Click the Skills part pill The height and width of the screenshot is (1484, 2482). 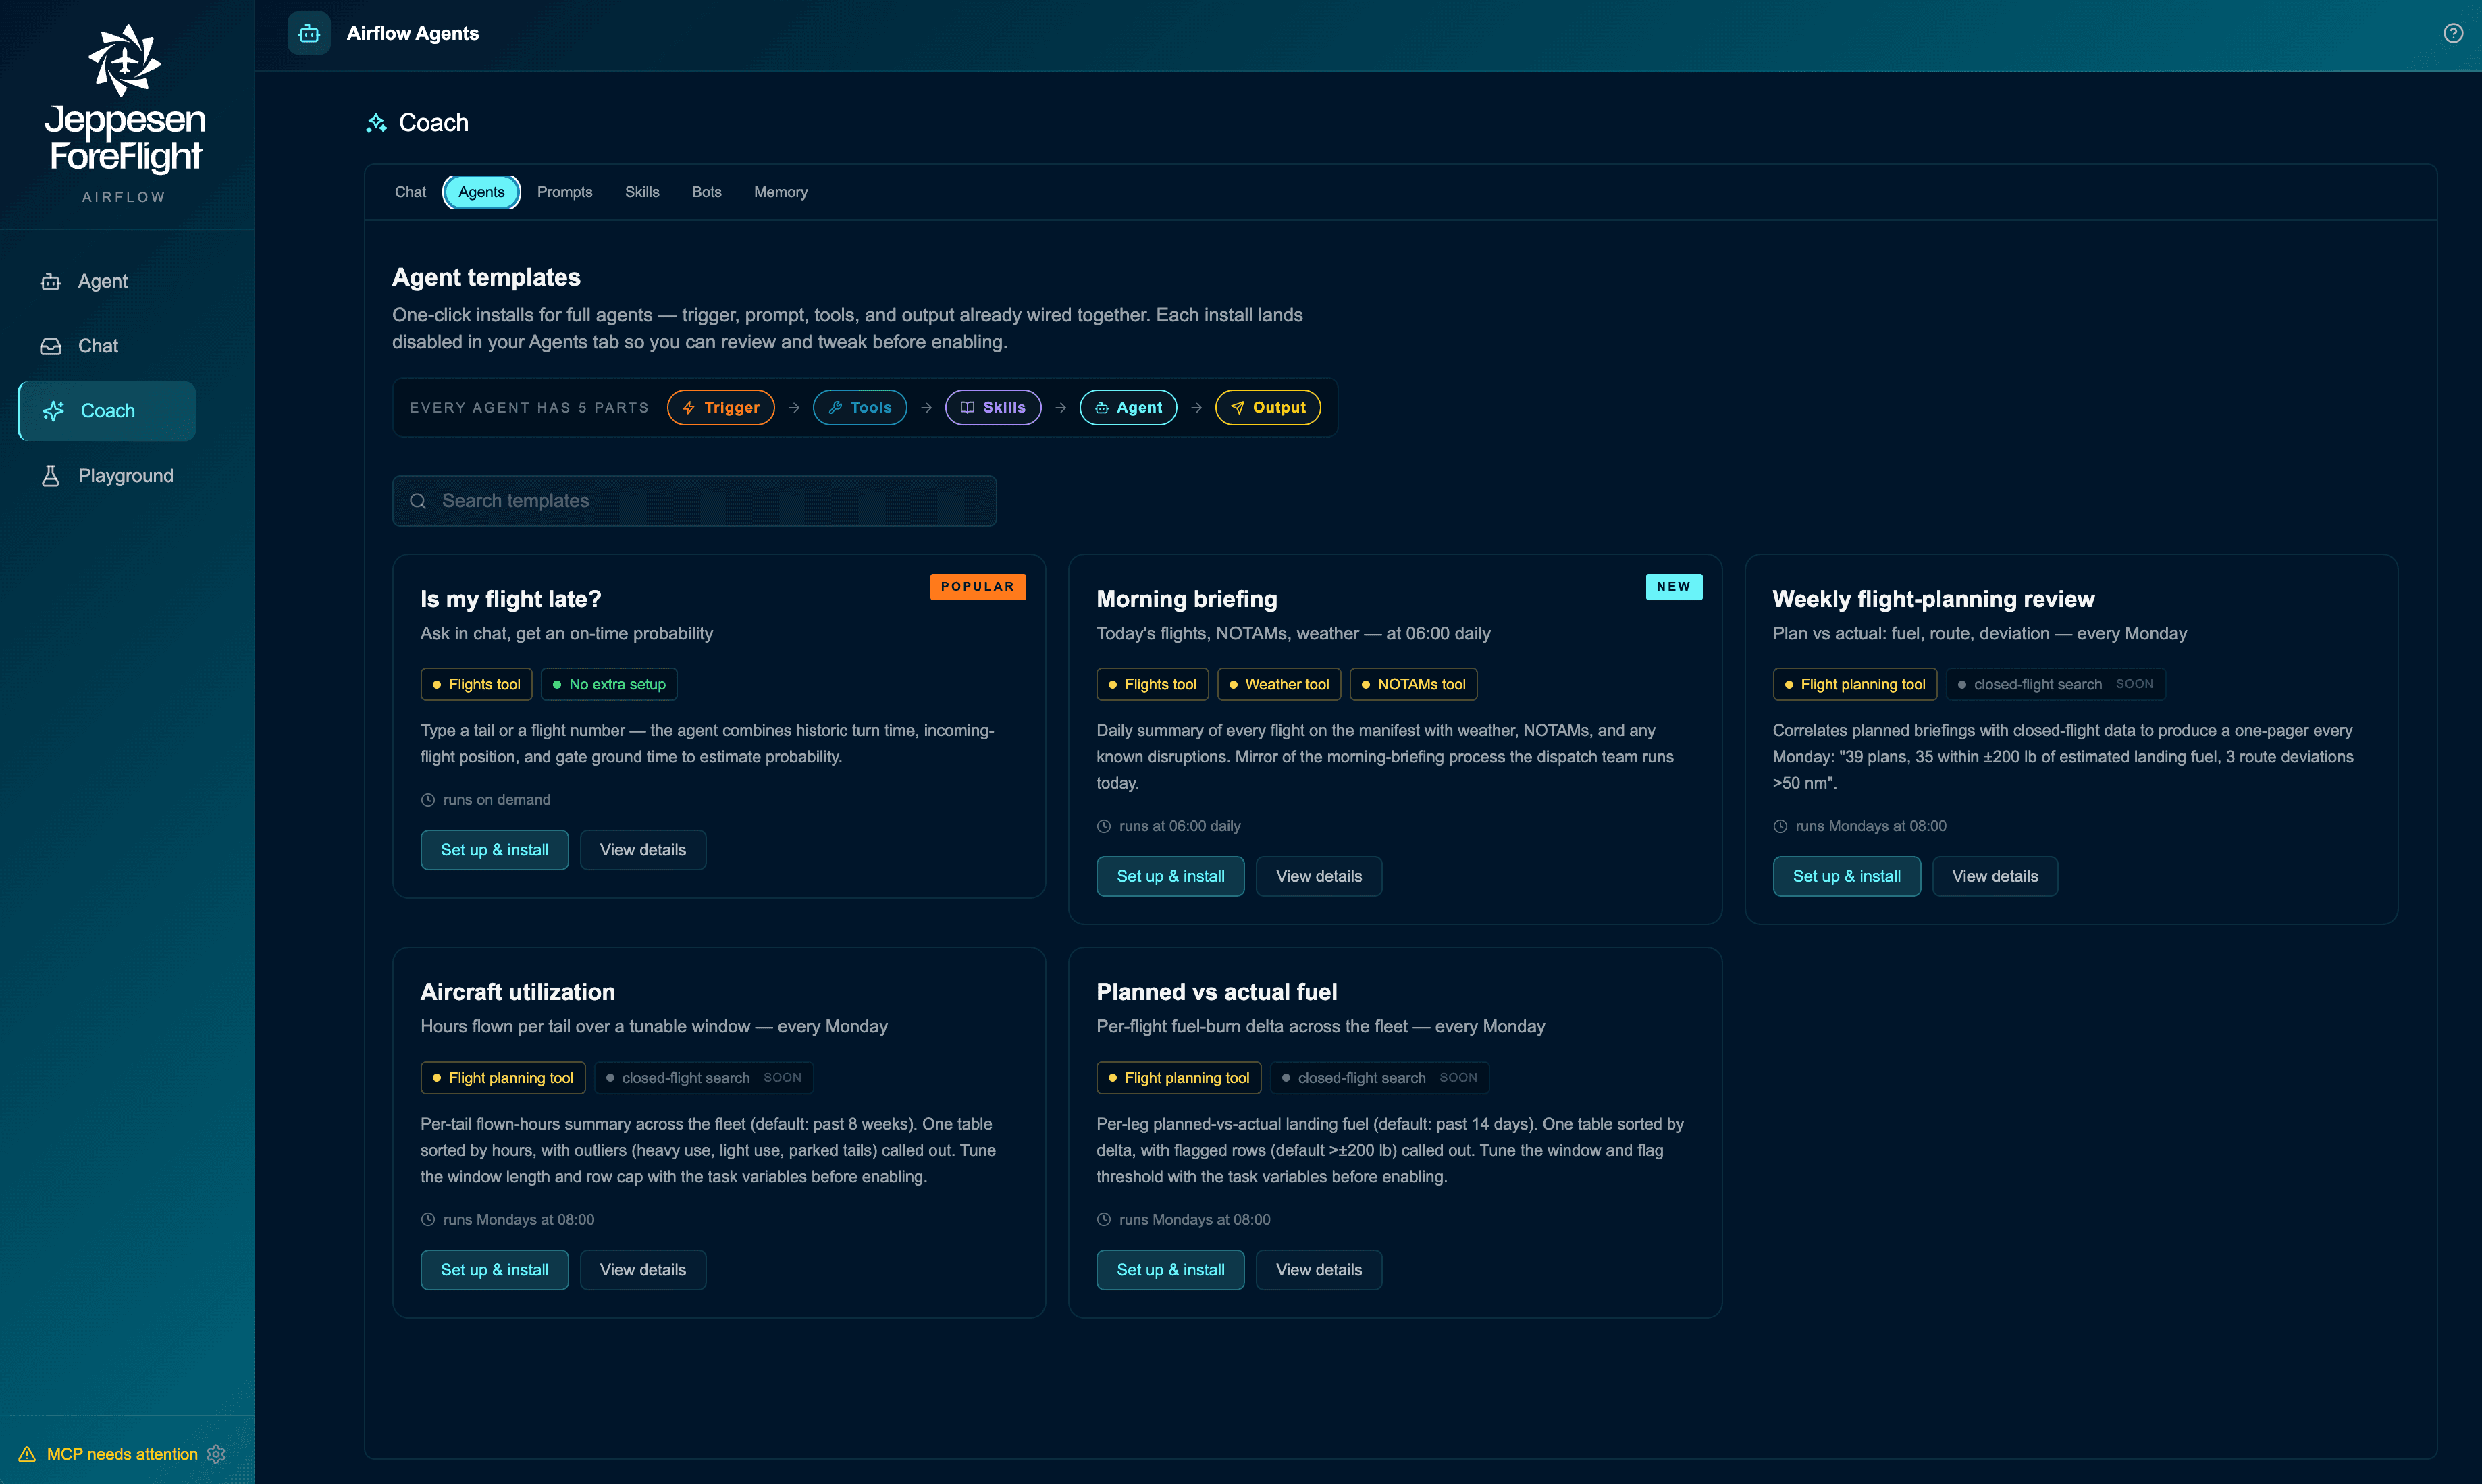[x=993, y=407]
